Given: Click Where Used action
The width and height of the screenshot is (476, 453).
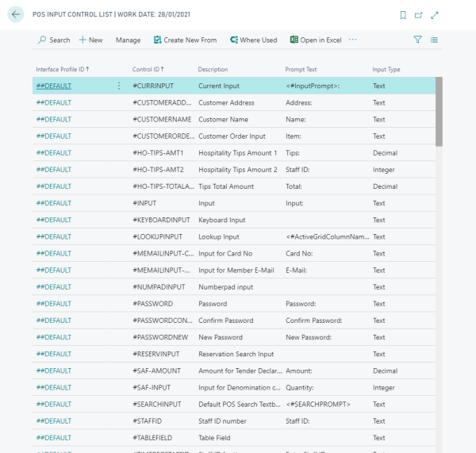Looking at the screenshot, I should 253,40.
